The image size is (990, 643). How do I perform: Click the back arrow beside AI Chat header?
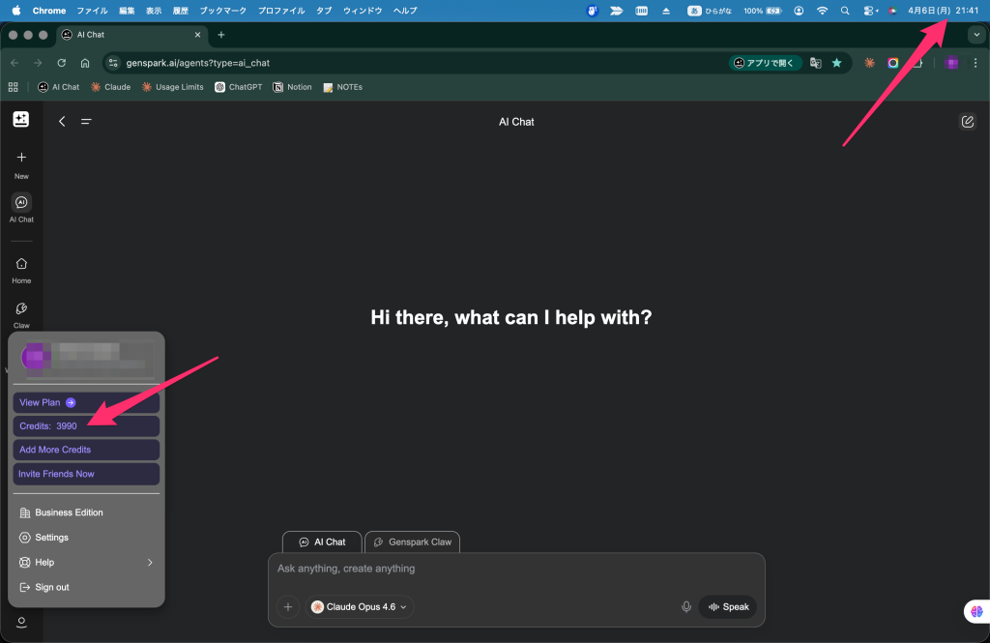coord(63,122)
